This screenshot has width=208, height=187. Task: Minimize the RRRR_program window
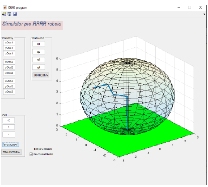[x=179, y=7]
